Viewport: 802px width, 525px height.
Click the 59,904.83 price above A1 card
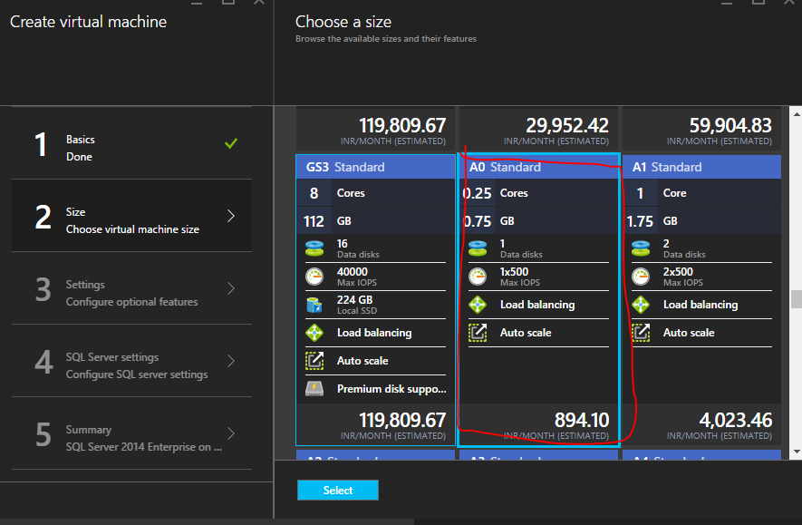(730, 125)
